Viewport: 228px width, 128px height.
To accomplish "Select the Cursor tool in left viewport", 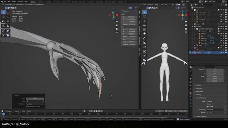I will coord(8,12).
